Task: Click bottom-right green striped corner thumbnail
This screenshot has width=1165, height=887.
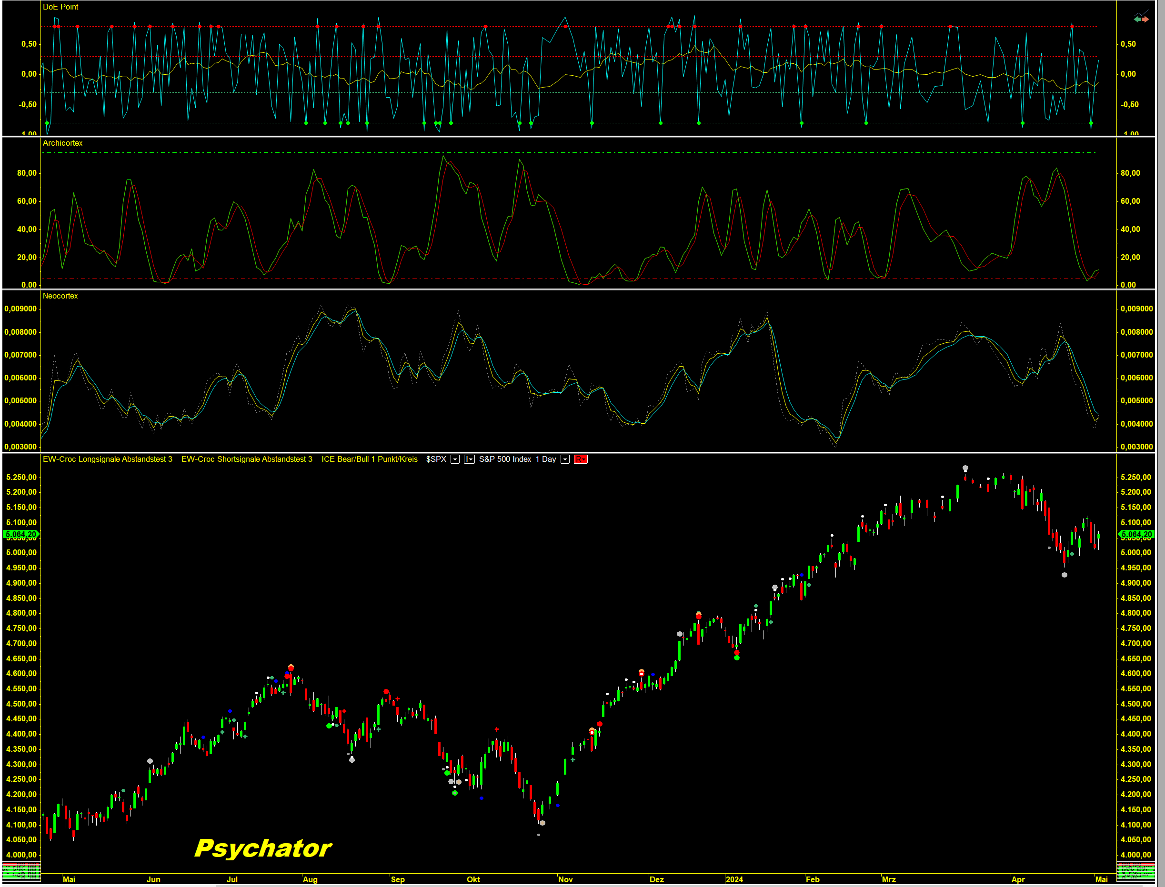Action: (1135, 872)
